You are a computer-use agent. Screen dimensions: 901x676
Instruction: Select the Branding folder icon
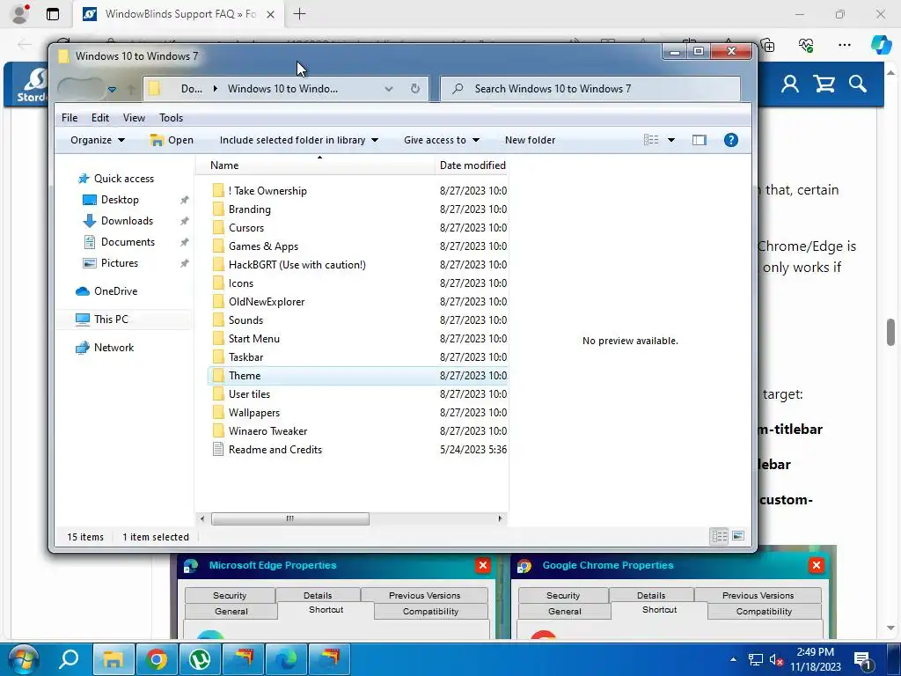218,209
